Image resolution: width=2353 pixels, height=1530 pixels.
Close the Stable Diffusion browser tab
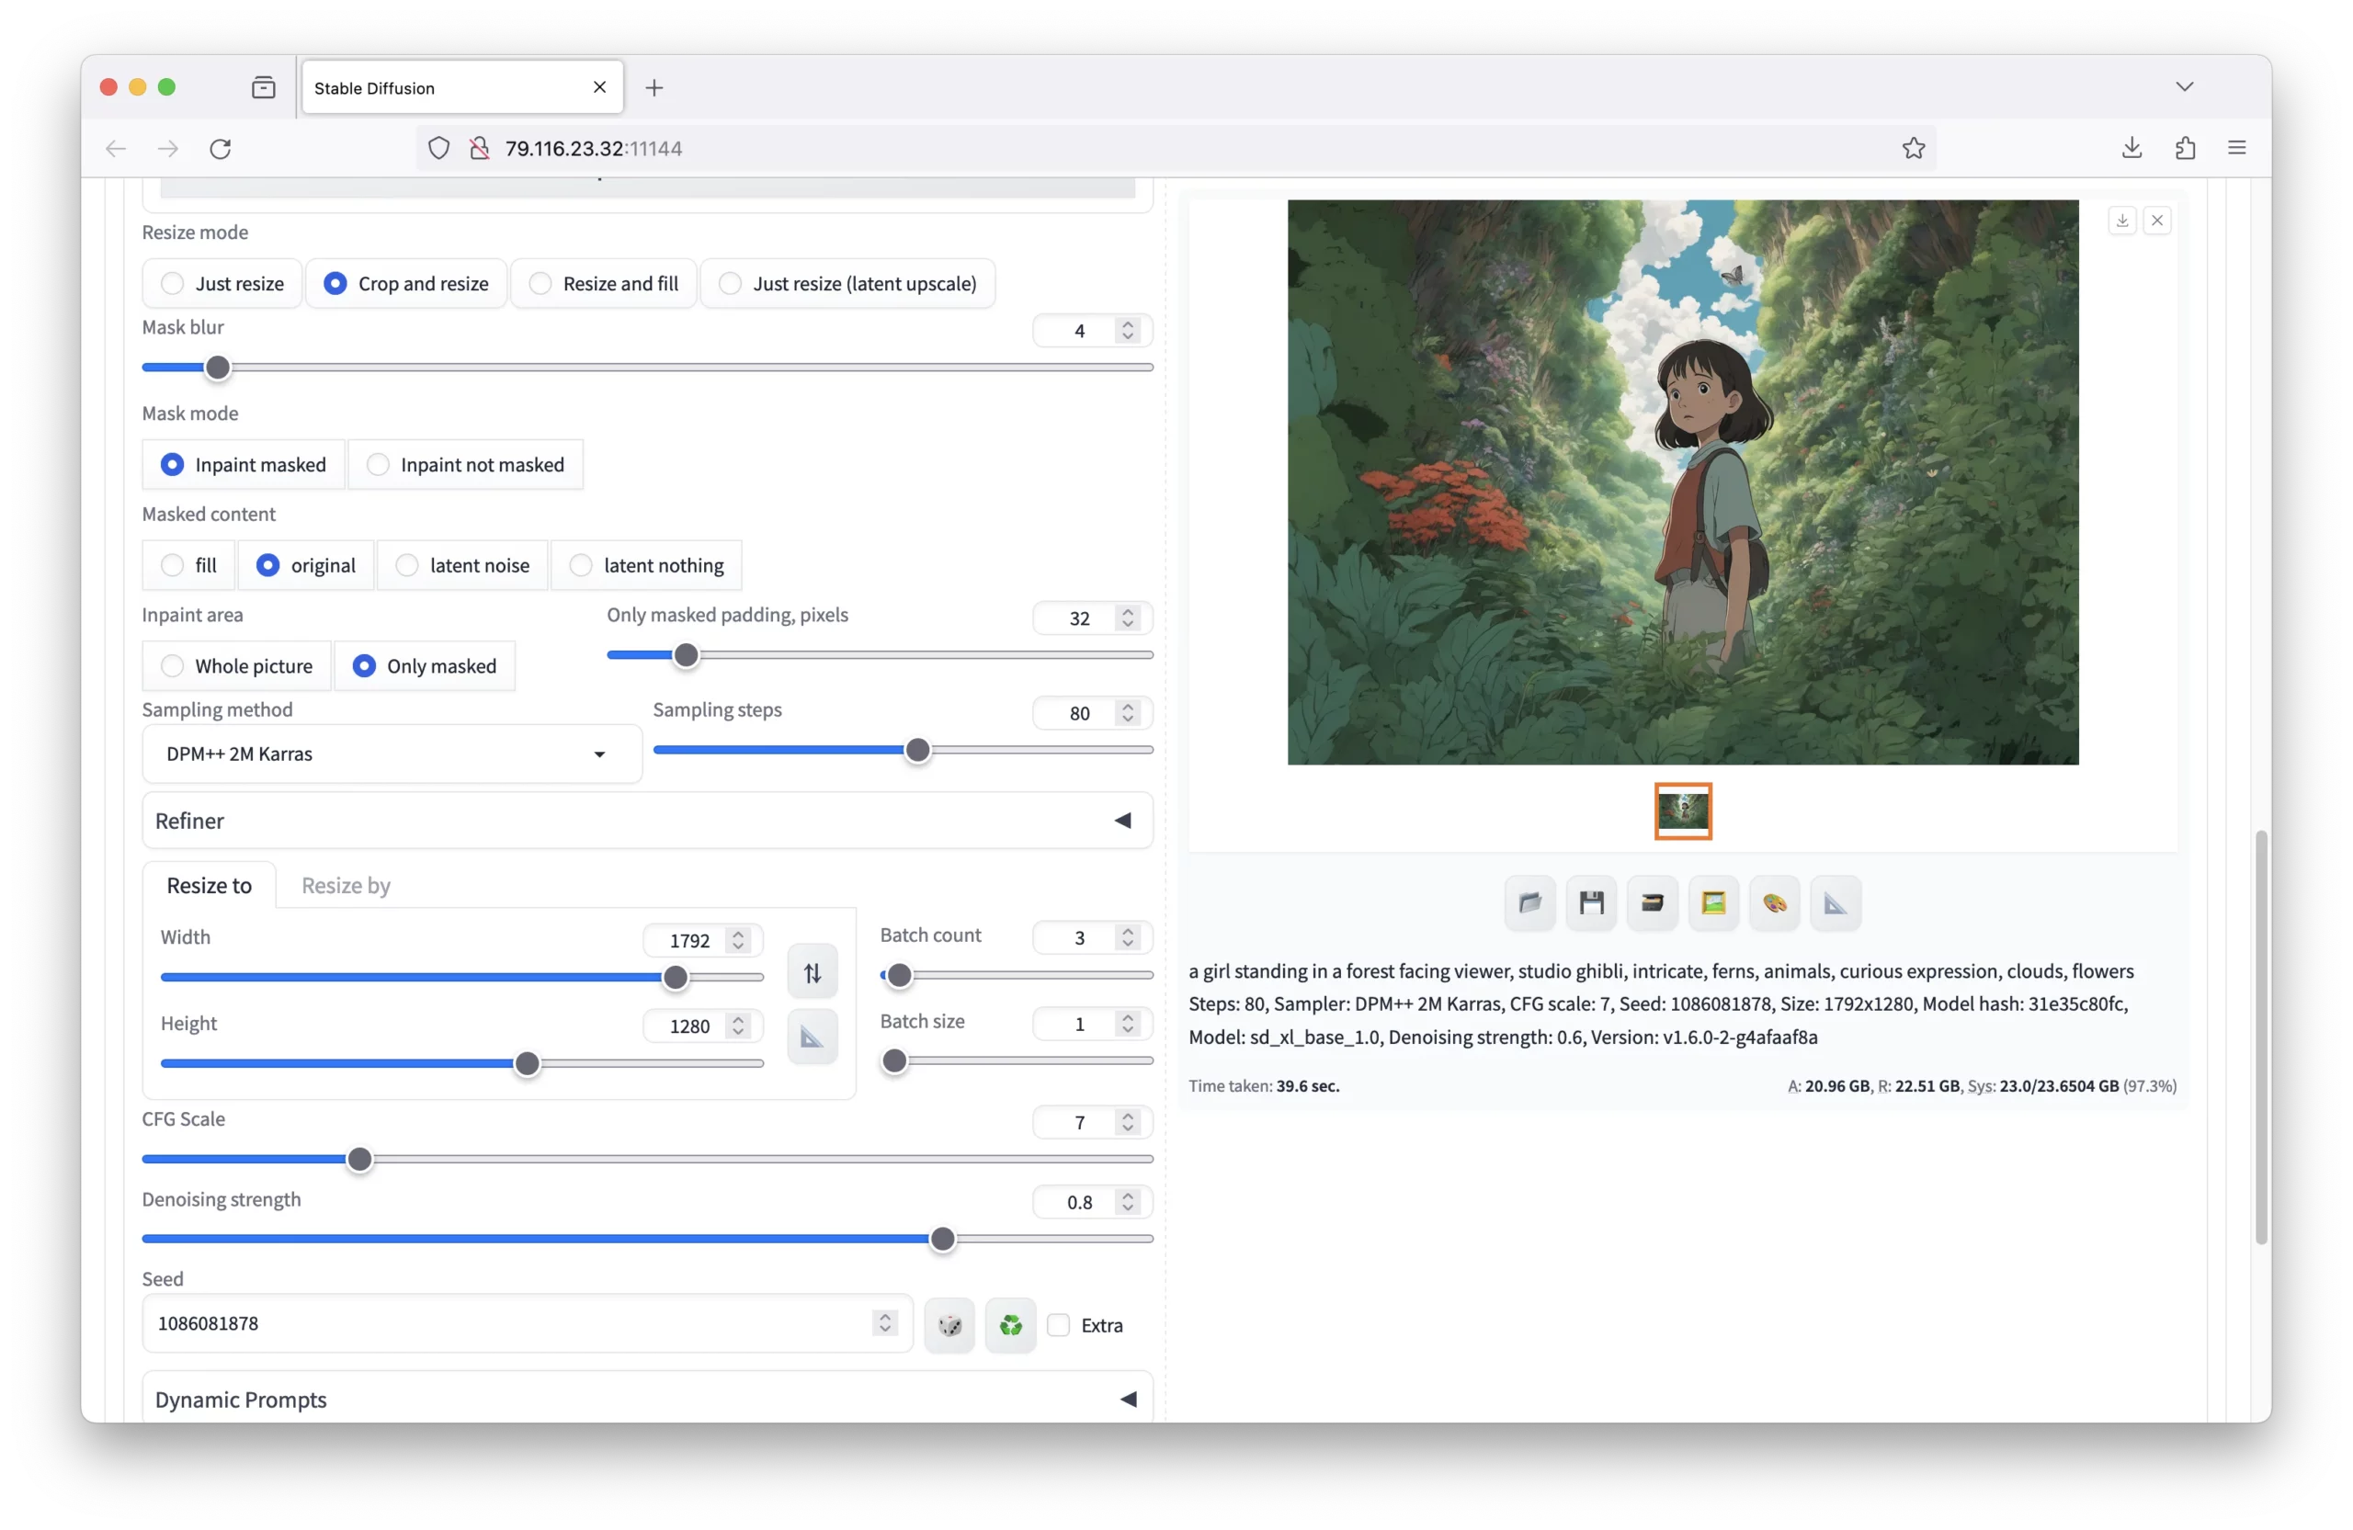coord(599,88)
